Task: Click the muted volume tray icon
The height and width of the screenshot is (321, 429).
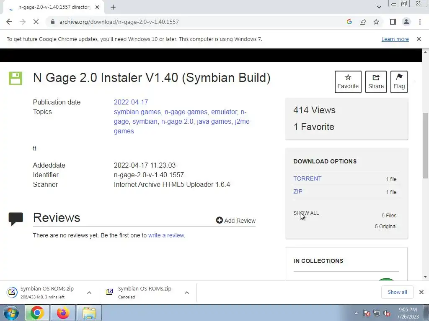Action: pyautogui.click(x=387, y=313)
